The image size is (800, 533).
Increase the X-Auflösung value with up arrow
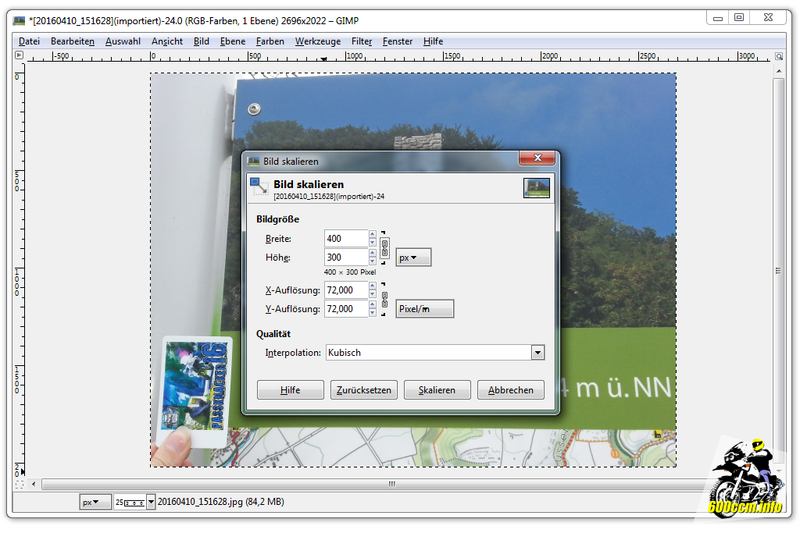[373, 286]
